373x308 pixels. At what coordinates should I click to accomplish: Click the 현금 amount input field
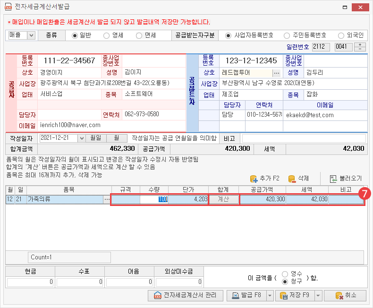tap(30, 282)
